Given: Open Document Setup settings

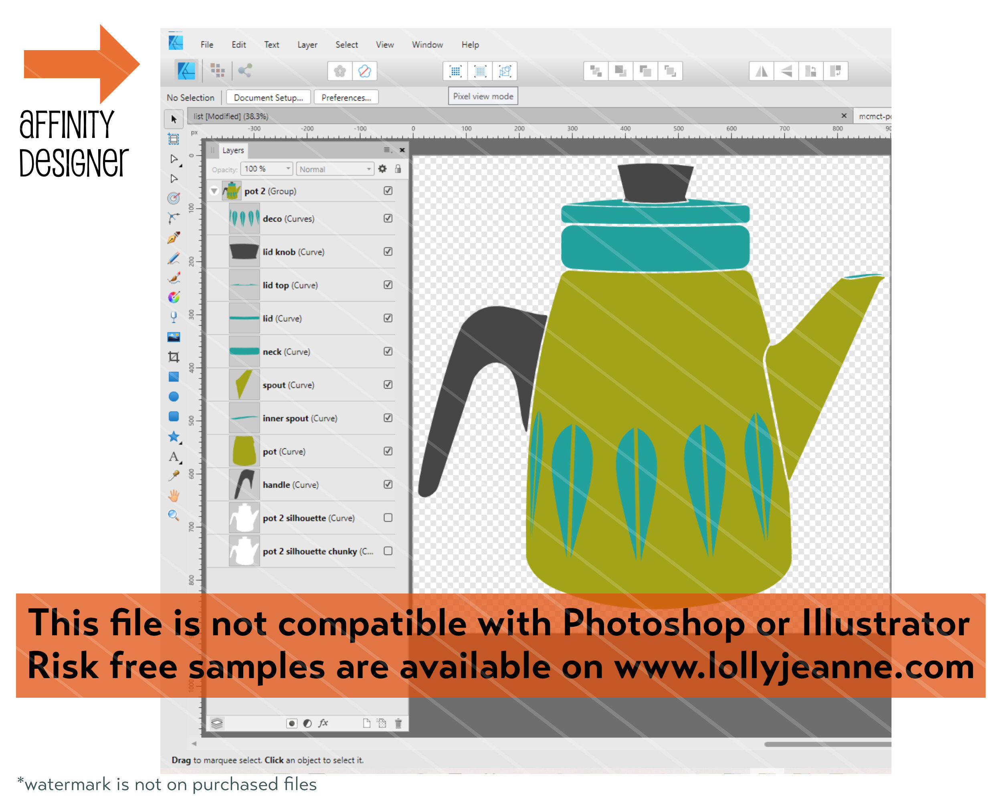Looking at the screenshot, I should coord(268,97).
